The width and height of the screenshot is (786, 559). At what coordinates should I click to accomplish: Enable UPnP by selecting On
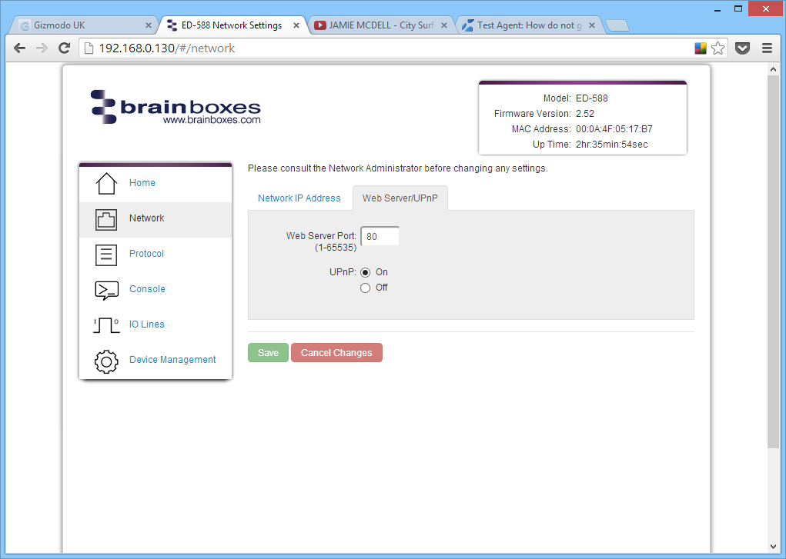(365, 271)
